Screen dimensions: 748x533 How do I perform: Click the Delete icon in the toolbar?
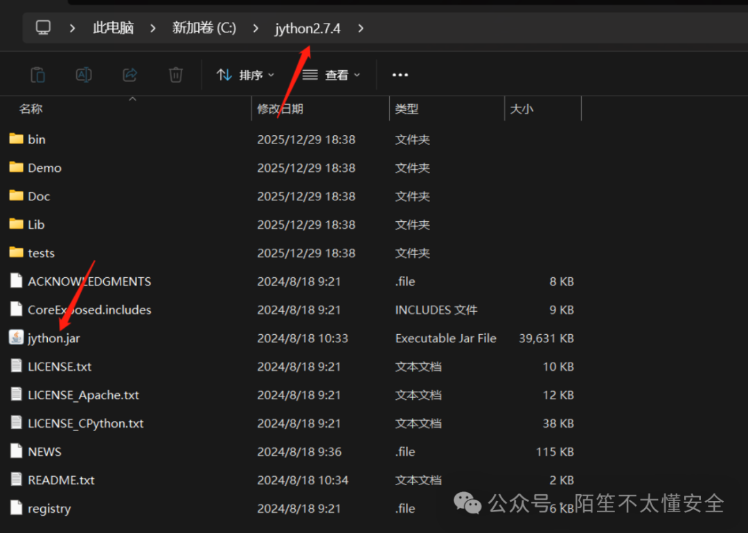(175, 74)
